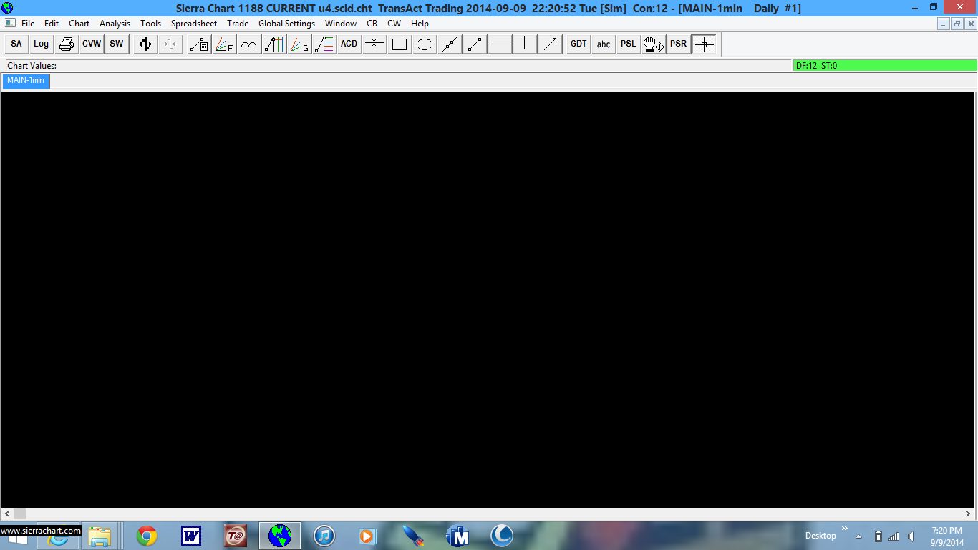978x550 pixels.
Task: Select the colored fan lines G tool
Action: 299,44
